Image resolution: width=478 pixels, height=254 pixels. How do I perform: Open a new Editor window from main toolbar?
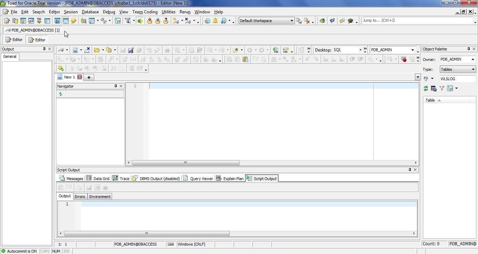click(7, 21)
